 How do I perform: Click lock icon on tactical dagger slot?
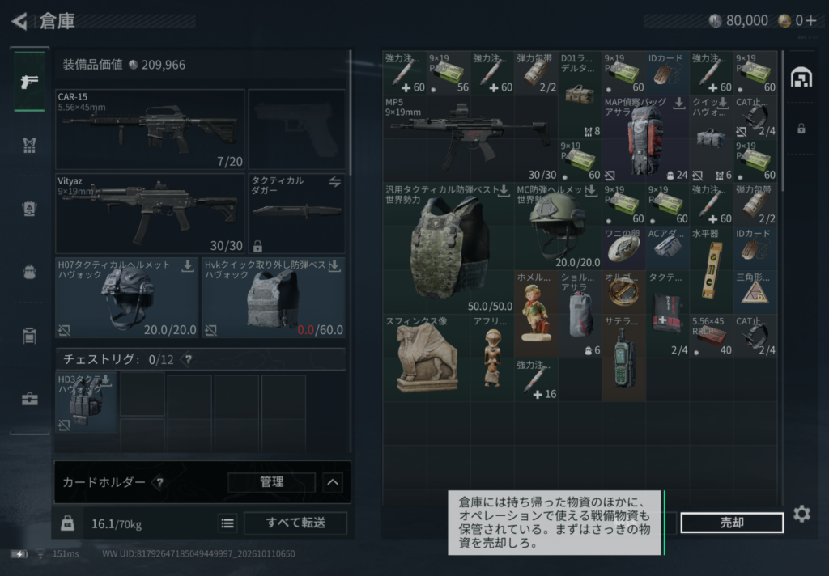[257, 246]
